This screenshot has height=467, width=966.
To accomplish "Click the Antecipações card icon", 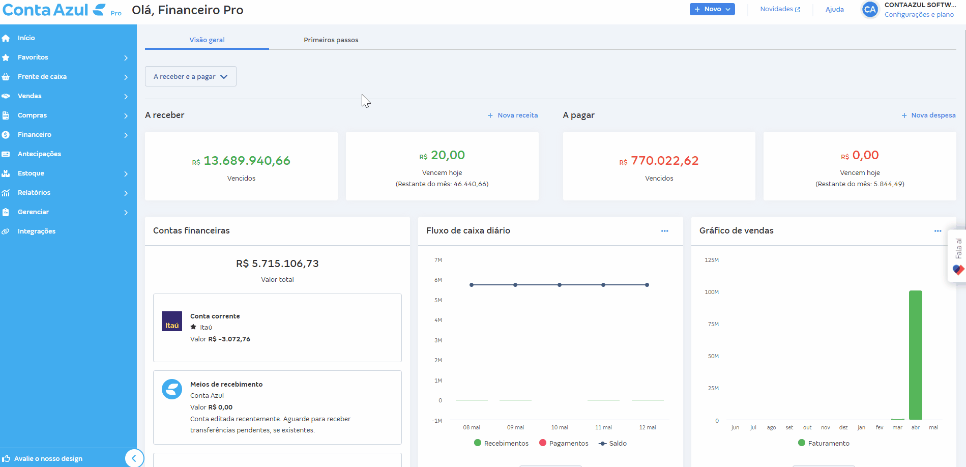I will click(6, 154).
